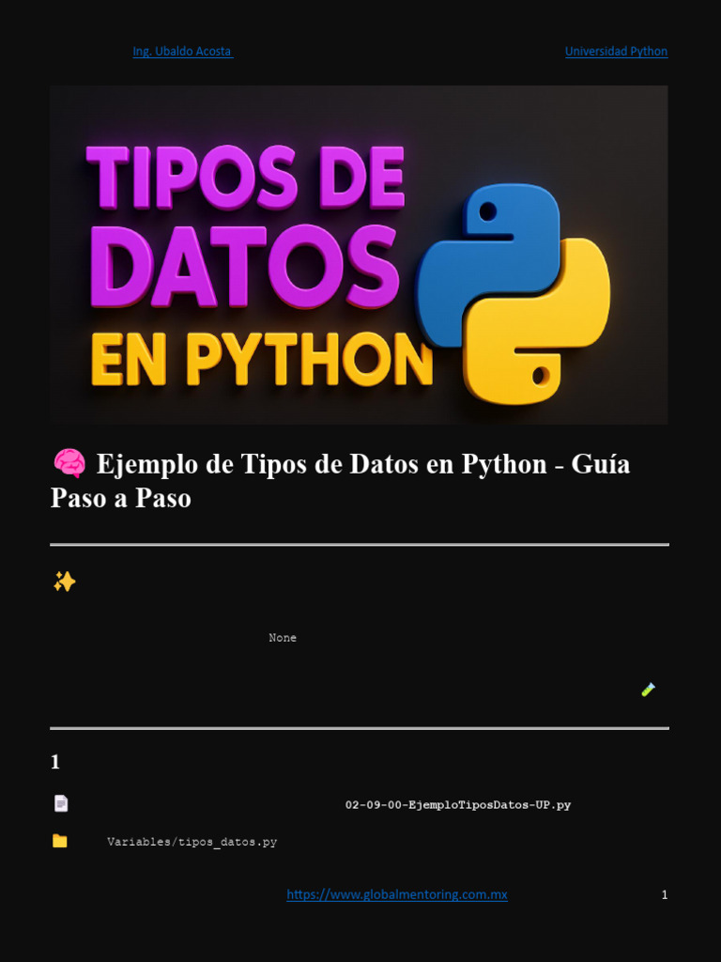Select the file name '02-09-00-EjemploTiposDatos-UP.py'

point(458,805)
